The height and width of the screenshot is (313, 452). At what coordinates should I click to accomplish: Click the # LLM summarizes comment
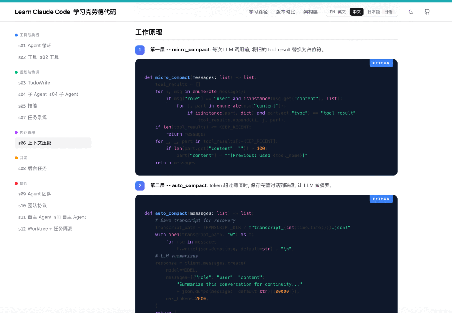pyautogui.click(x=177, y=256)
